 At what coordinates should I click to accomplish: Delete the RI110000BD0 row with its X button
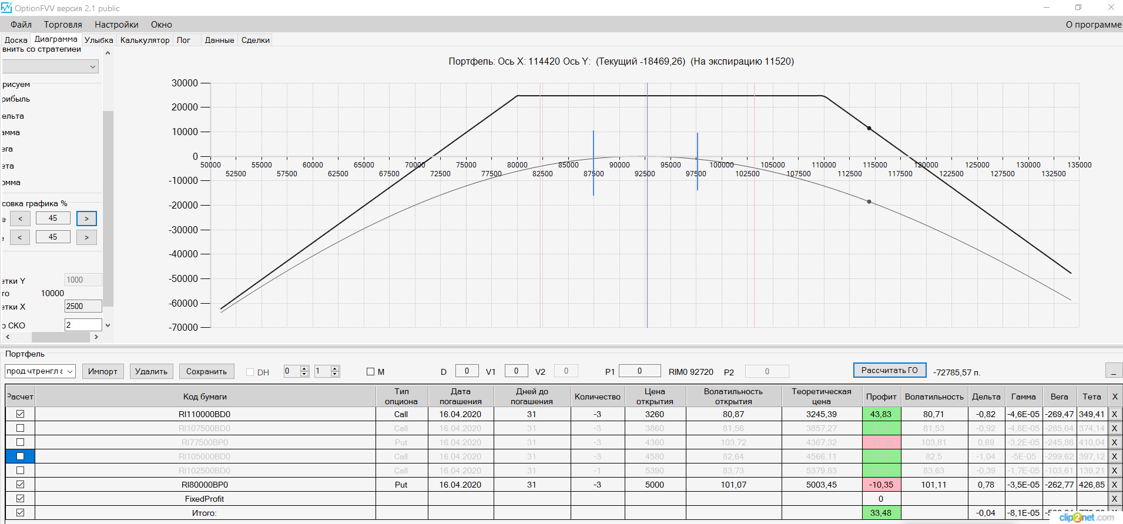(x=1114, y=414)
